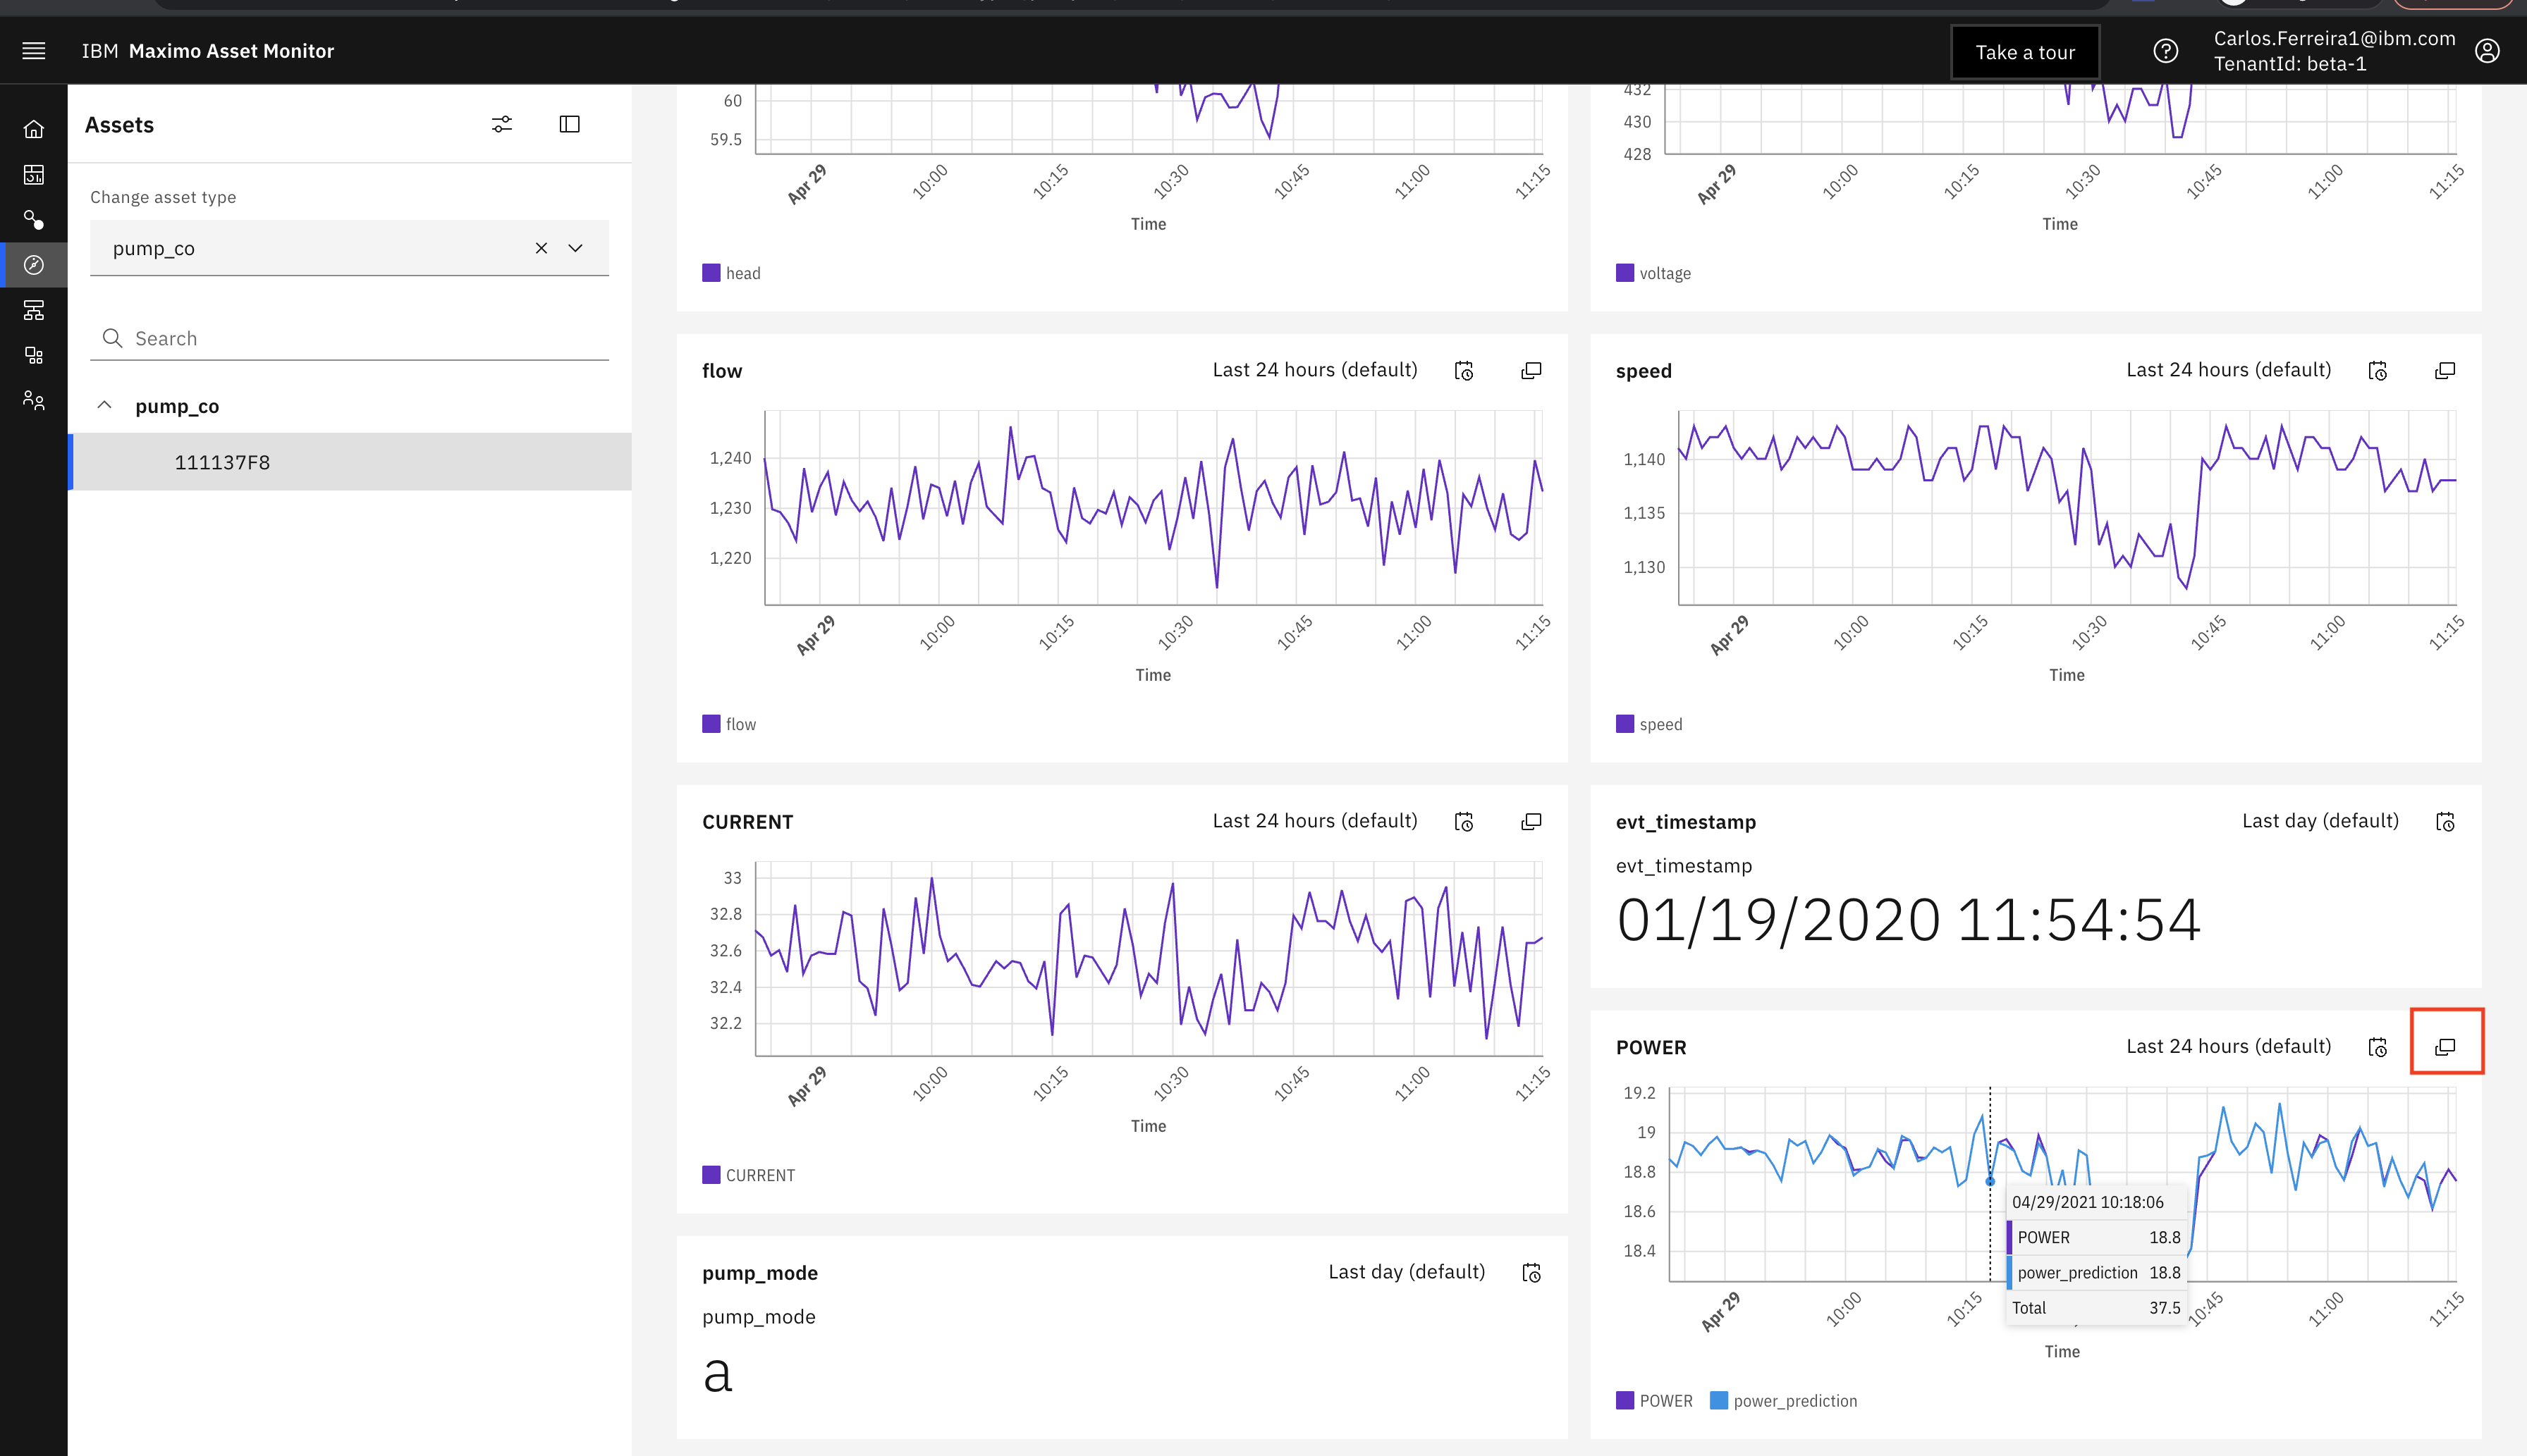Toggle the flow legend series

click(x=729, y=724)
